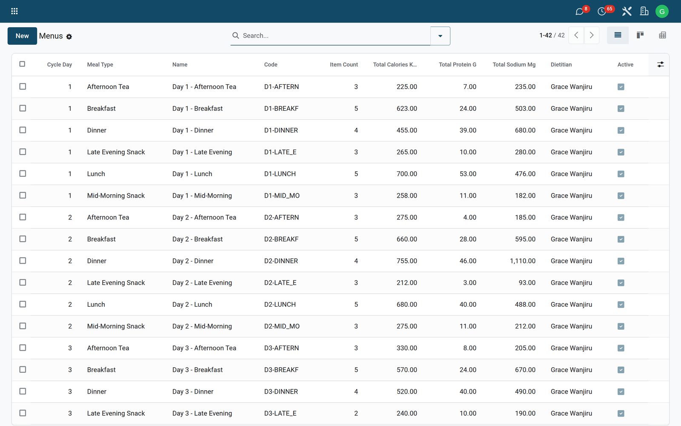
Task: Toggle Active checkbox for Day 3 - Dinner
Action: (x=621, y=391)
